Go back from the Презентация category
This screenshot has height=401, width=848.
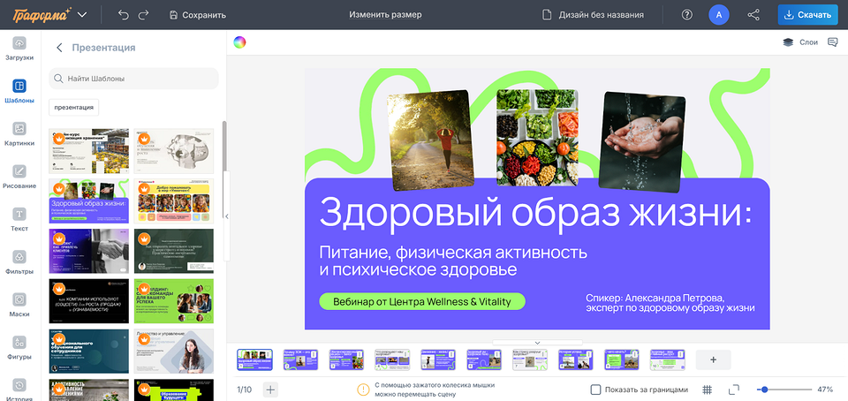[59, 48]
